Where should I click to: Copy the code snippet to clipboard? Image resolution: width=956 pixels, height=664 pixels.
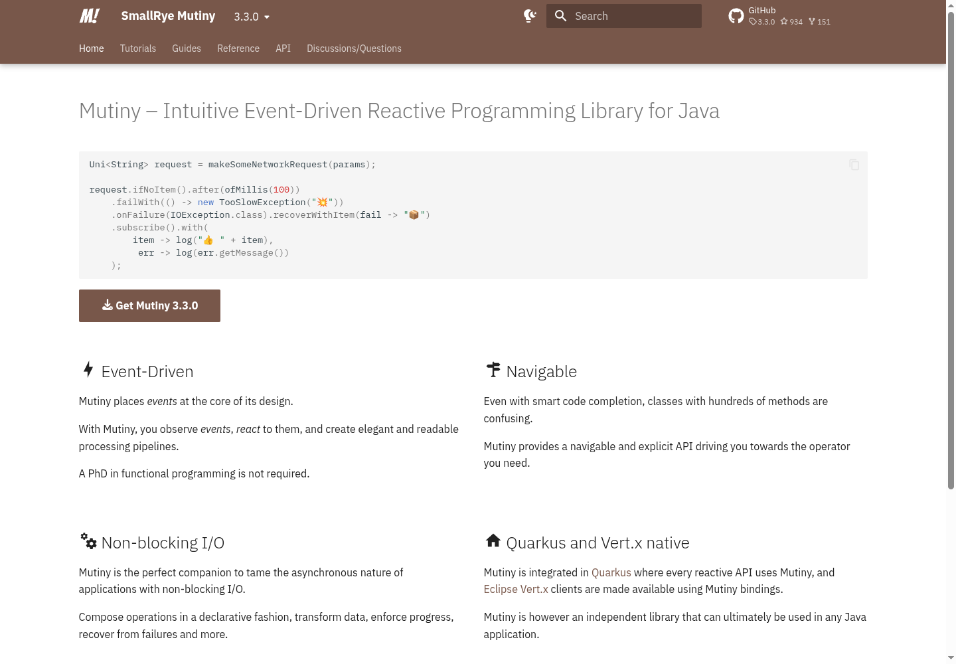pyautogui.click(x=854, y=165)
